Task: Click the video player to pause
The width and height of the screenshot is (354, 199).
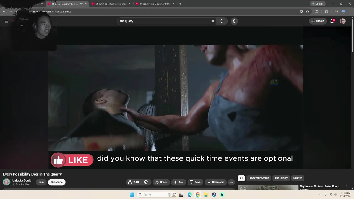Action: (176, 98)
